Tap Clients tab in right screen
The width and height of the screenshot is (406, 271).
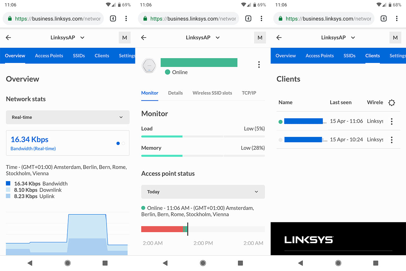pyautogui.click(x=372, y=56)
